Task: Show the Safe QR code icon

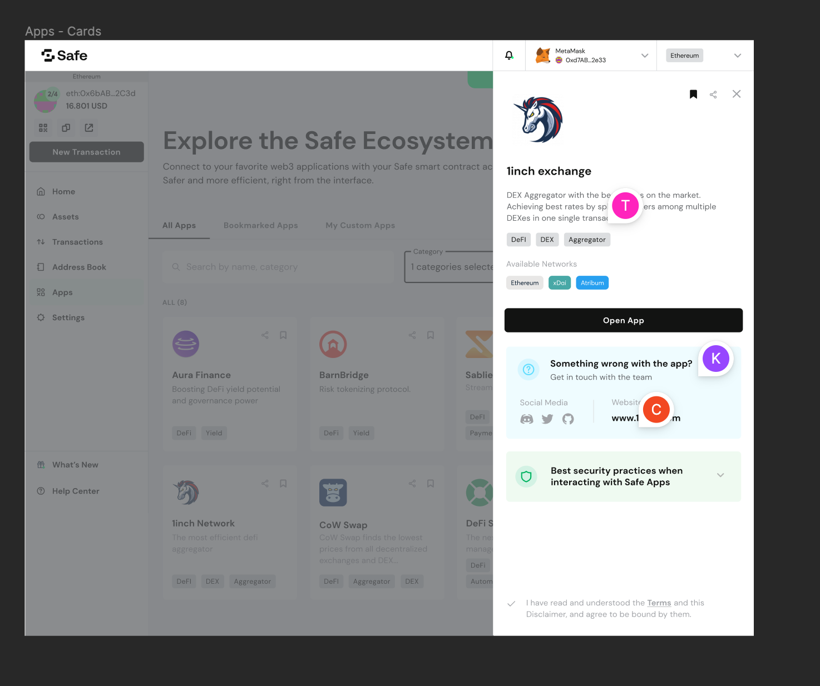Action: coord(43,128)
